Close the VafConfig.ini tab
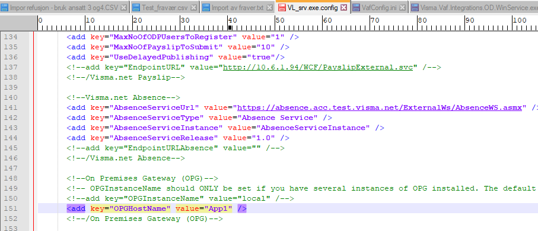The height and width of the screenshot is (231, 538). tap(403, 7)
